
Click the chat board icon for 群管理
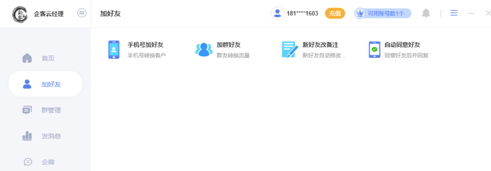[x=27, y=110]
